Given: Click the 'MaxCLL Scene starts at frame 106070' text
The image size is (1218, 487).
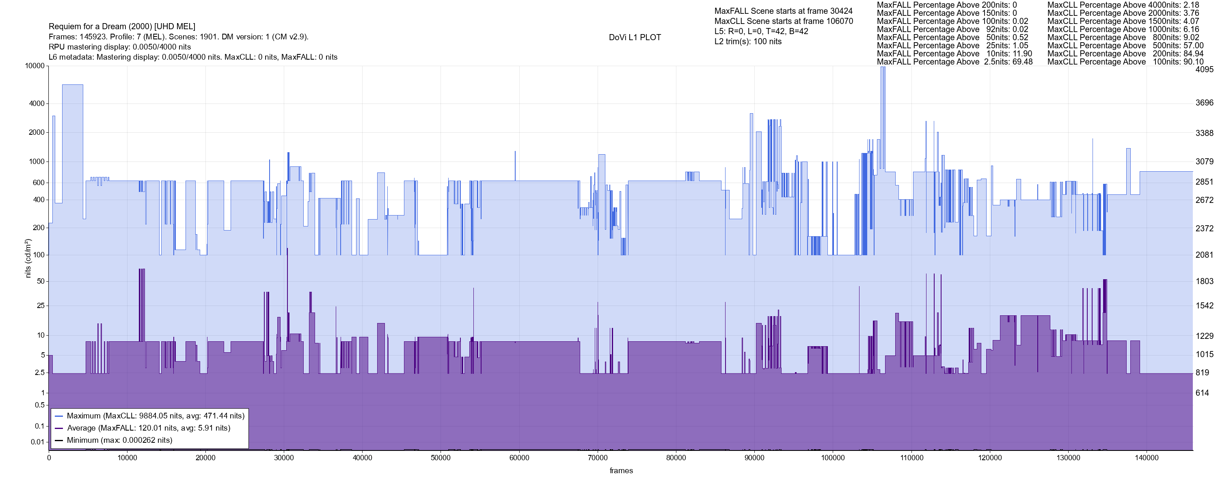Looking at the screenshot, I should coord(784,21).
